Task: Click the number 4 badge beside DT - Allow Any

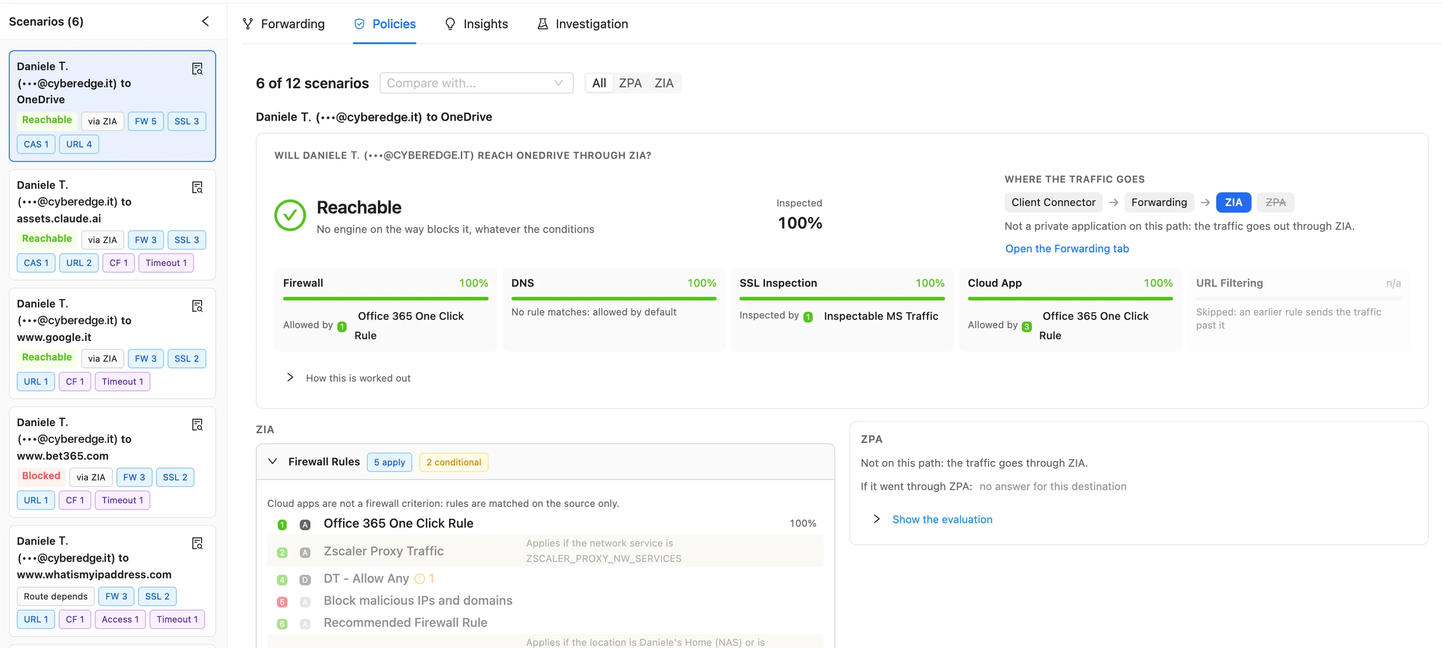Action: 282,579
